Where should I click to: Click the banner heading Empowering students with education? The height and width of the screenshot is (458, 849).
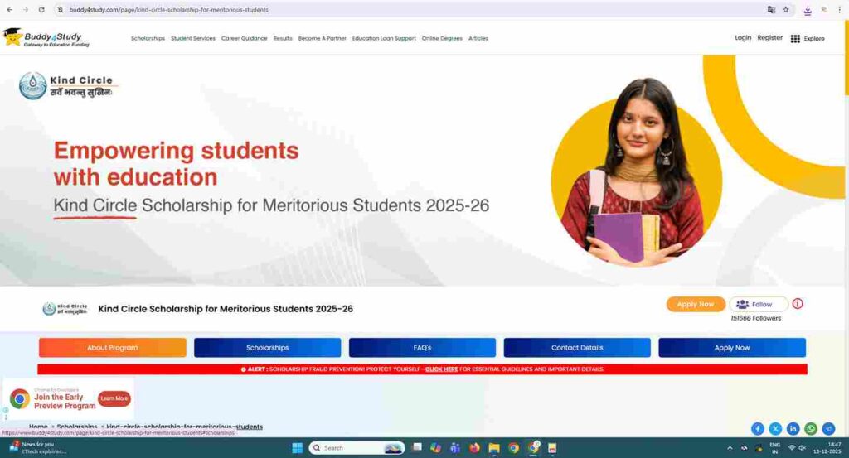coord(176,164)
